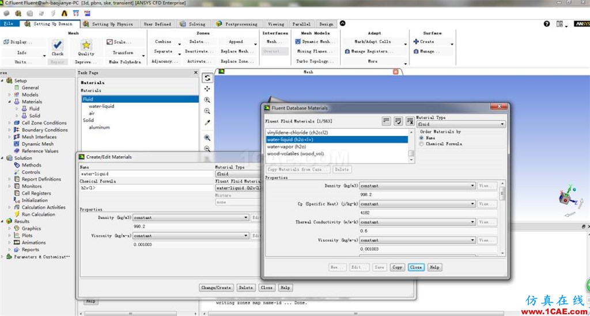Open Dynamic Mesh in the tree
This screenshot has width=590, height=316.
(x=37, y=144)
